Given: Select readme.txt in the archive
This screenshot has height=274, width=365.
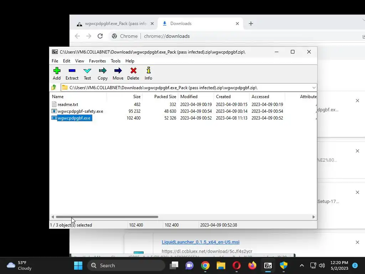Looking at the screenshot, I should coord(68,105).
